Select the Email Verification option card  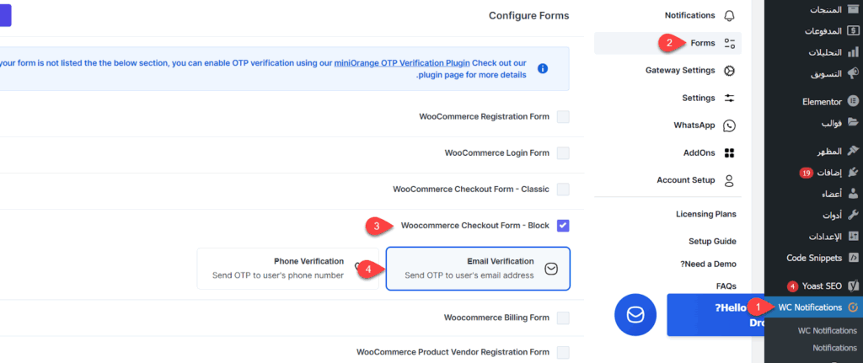click(x=478, y=269)
